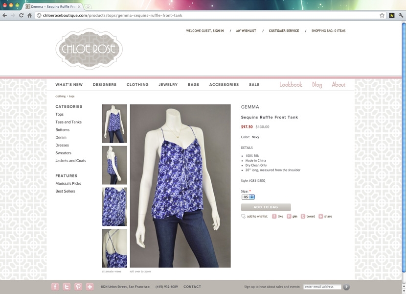
Task: Click the tops breadcrumb
Action: tap(72, 96)
